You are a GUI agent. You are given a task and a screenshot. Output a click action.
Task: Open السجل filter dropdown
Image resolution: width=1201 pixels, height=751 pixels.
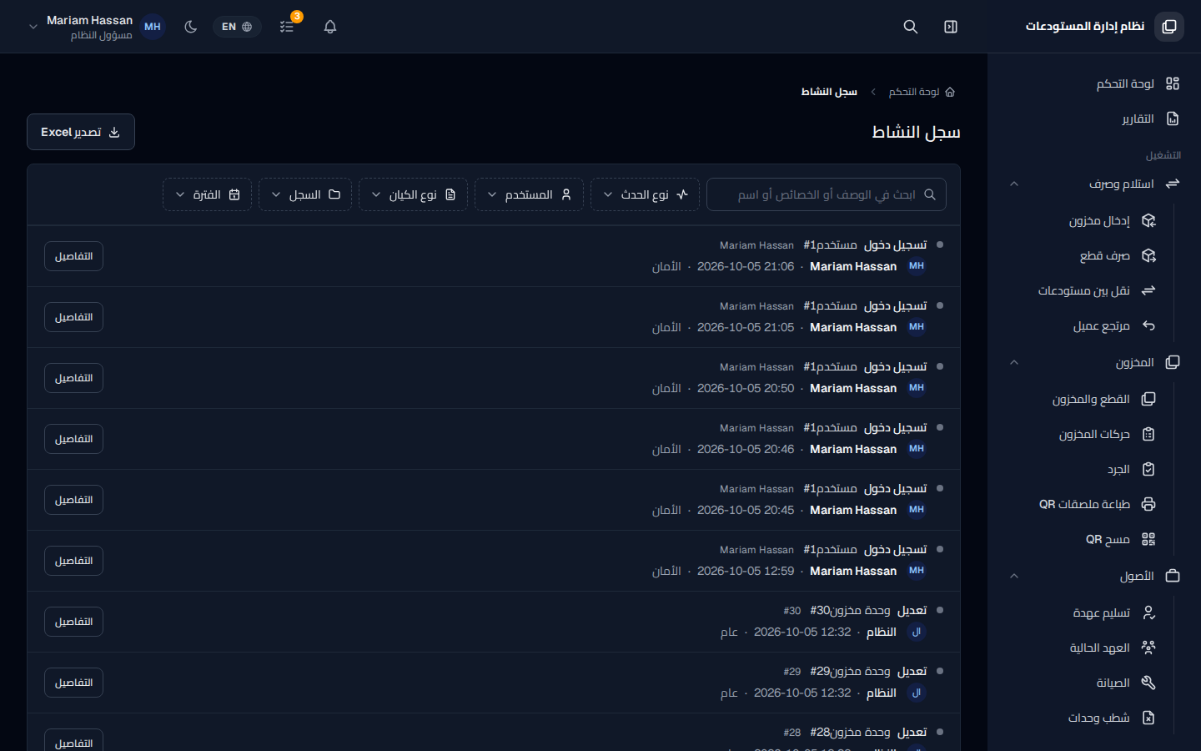tap(305, 194)
